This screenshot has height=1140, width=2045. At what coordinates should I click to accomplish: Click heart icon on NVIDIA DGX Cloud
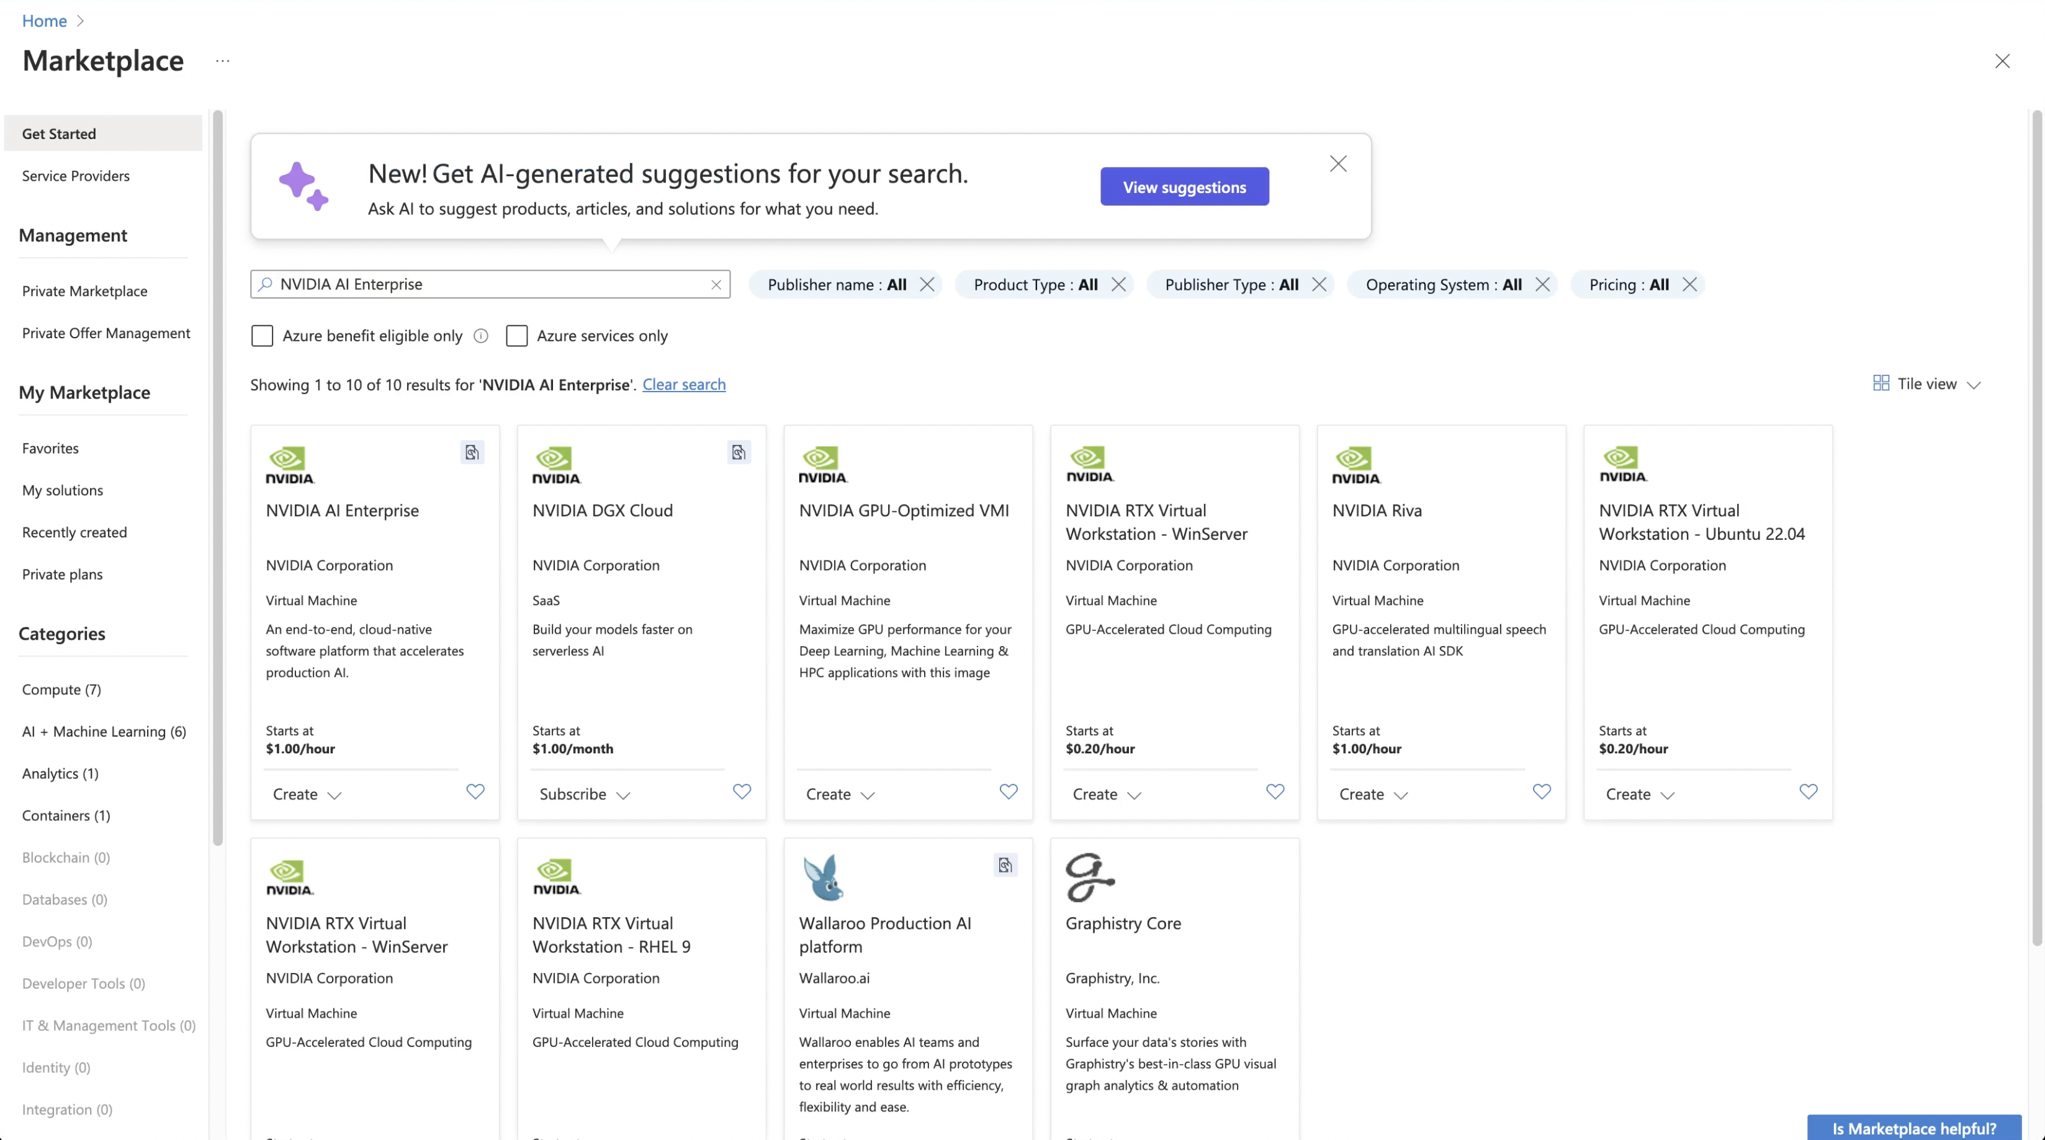[742, 791]
